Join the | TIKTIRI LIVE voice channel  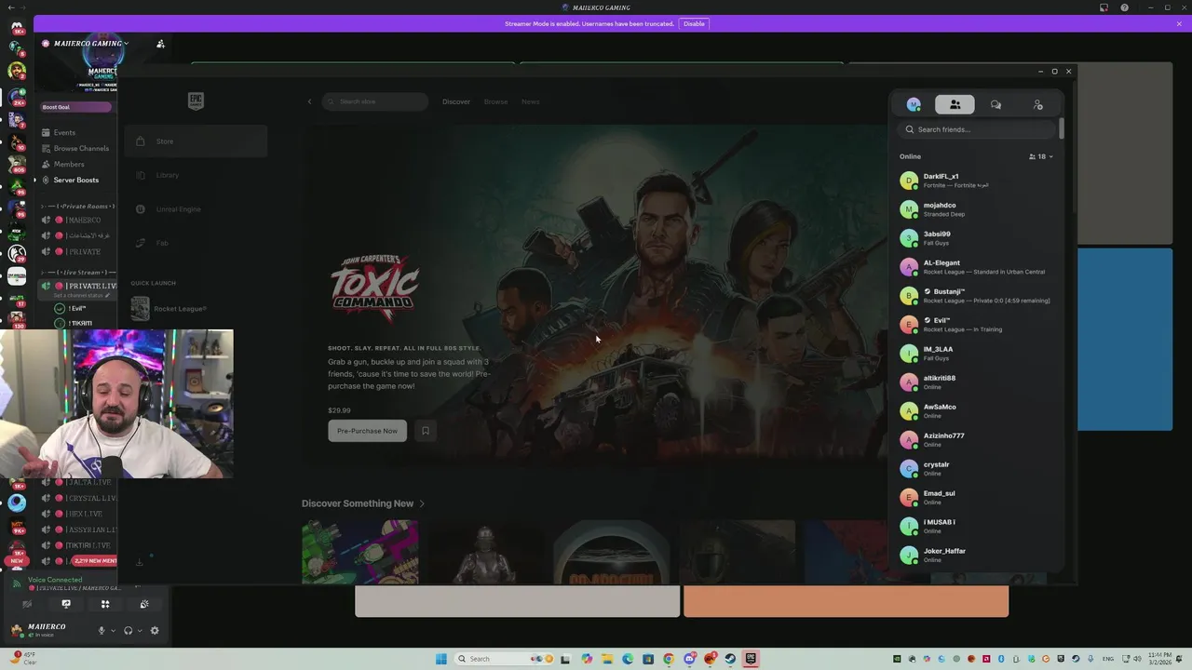pyautogui.click(x=78, y=546)
